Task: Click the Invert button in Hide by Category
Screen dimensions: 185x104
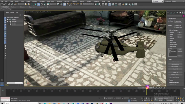Action: (180, 37)
